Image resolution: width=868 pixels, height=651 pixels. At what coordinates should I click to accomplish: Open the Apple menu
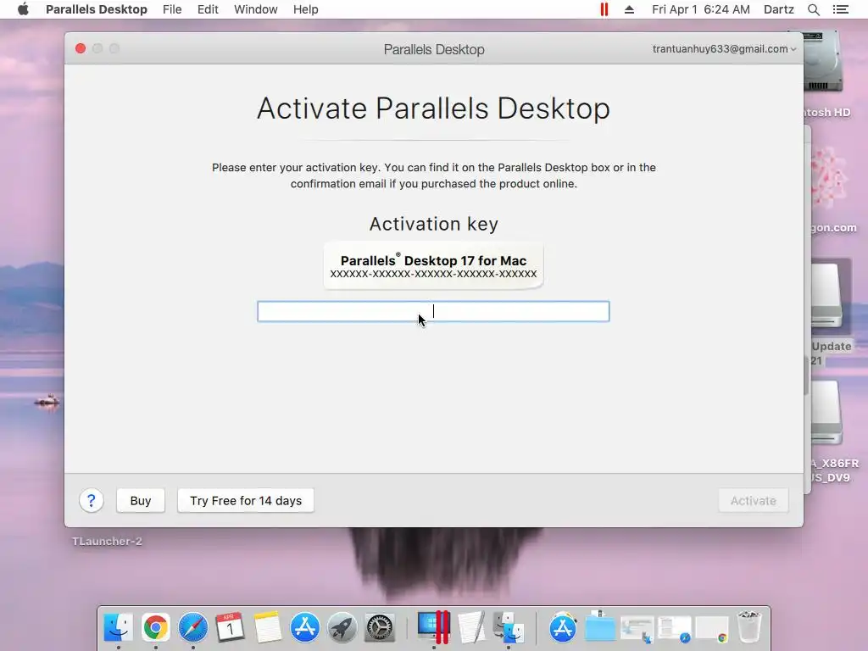point(23,9)
